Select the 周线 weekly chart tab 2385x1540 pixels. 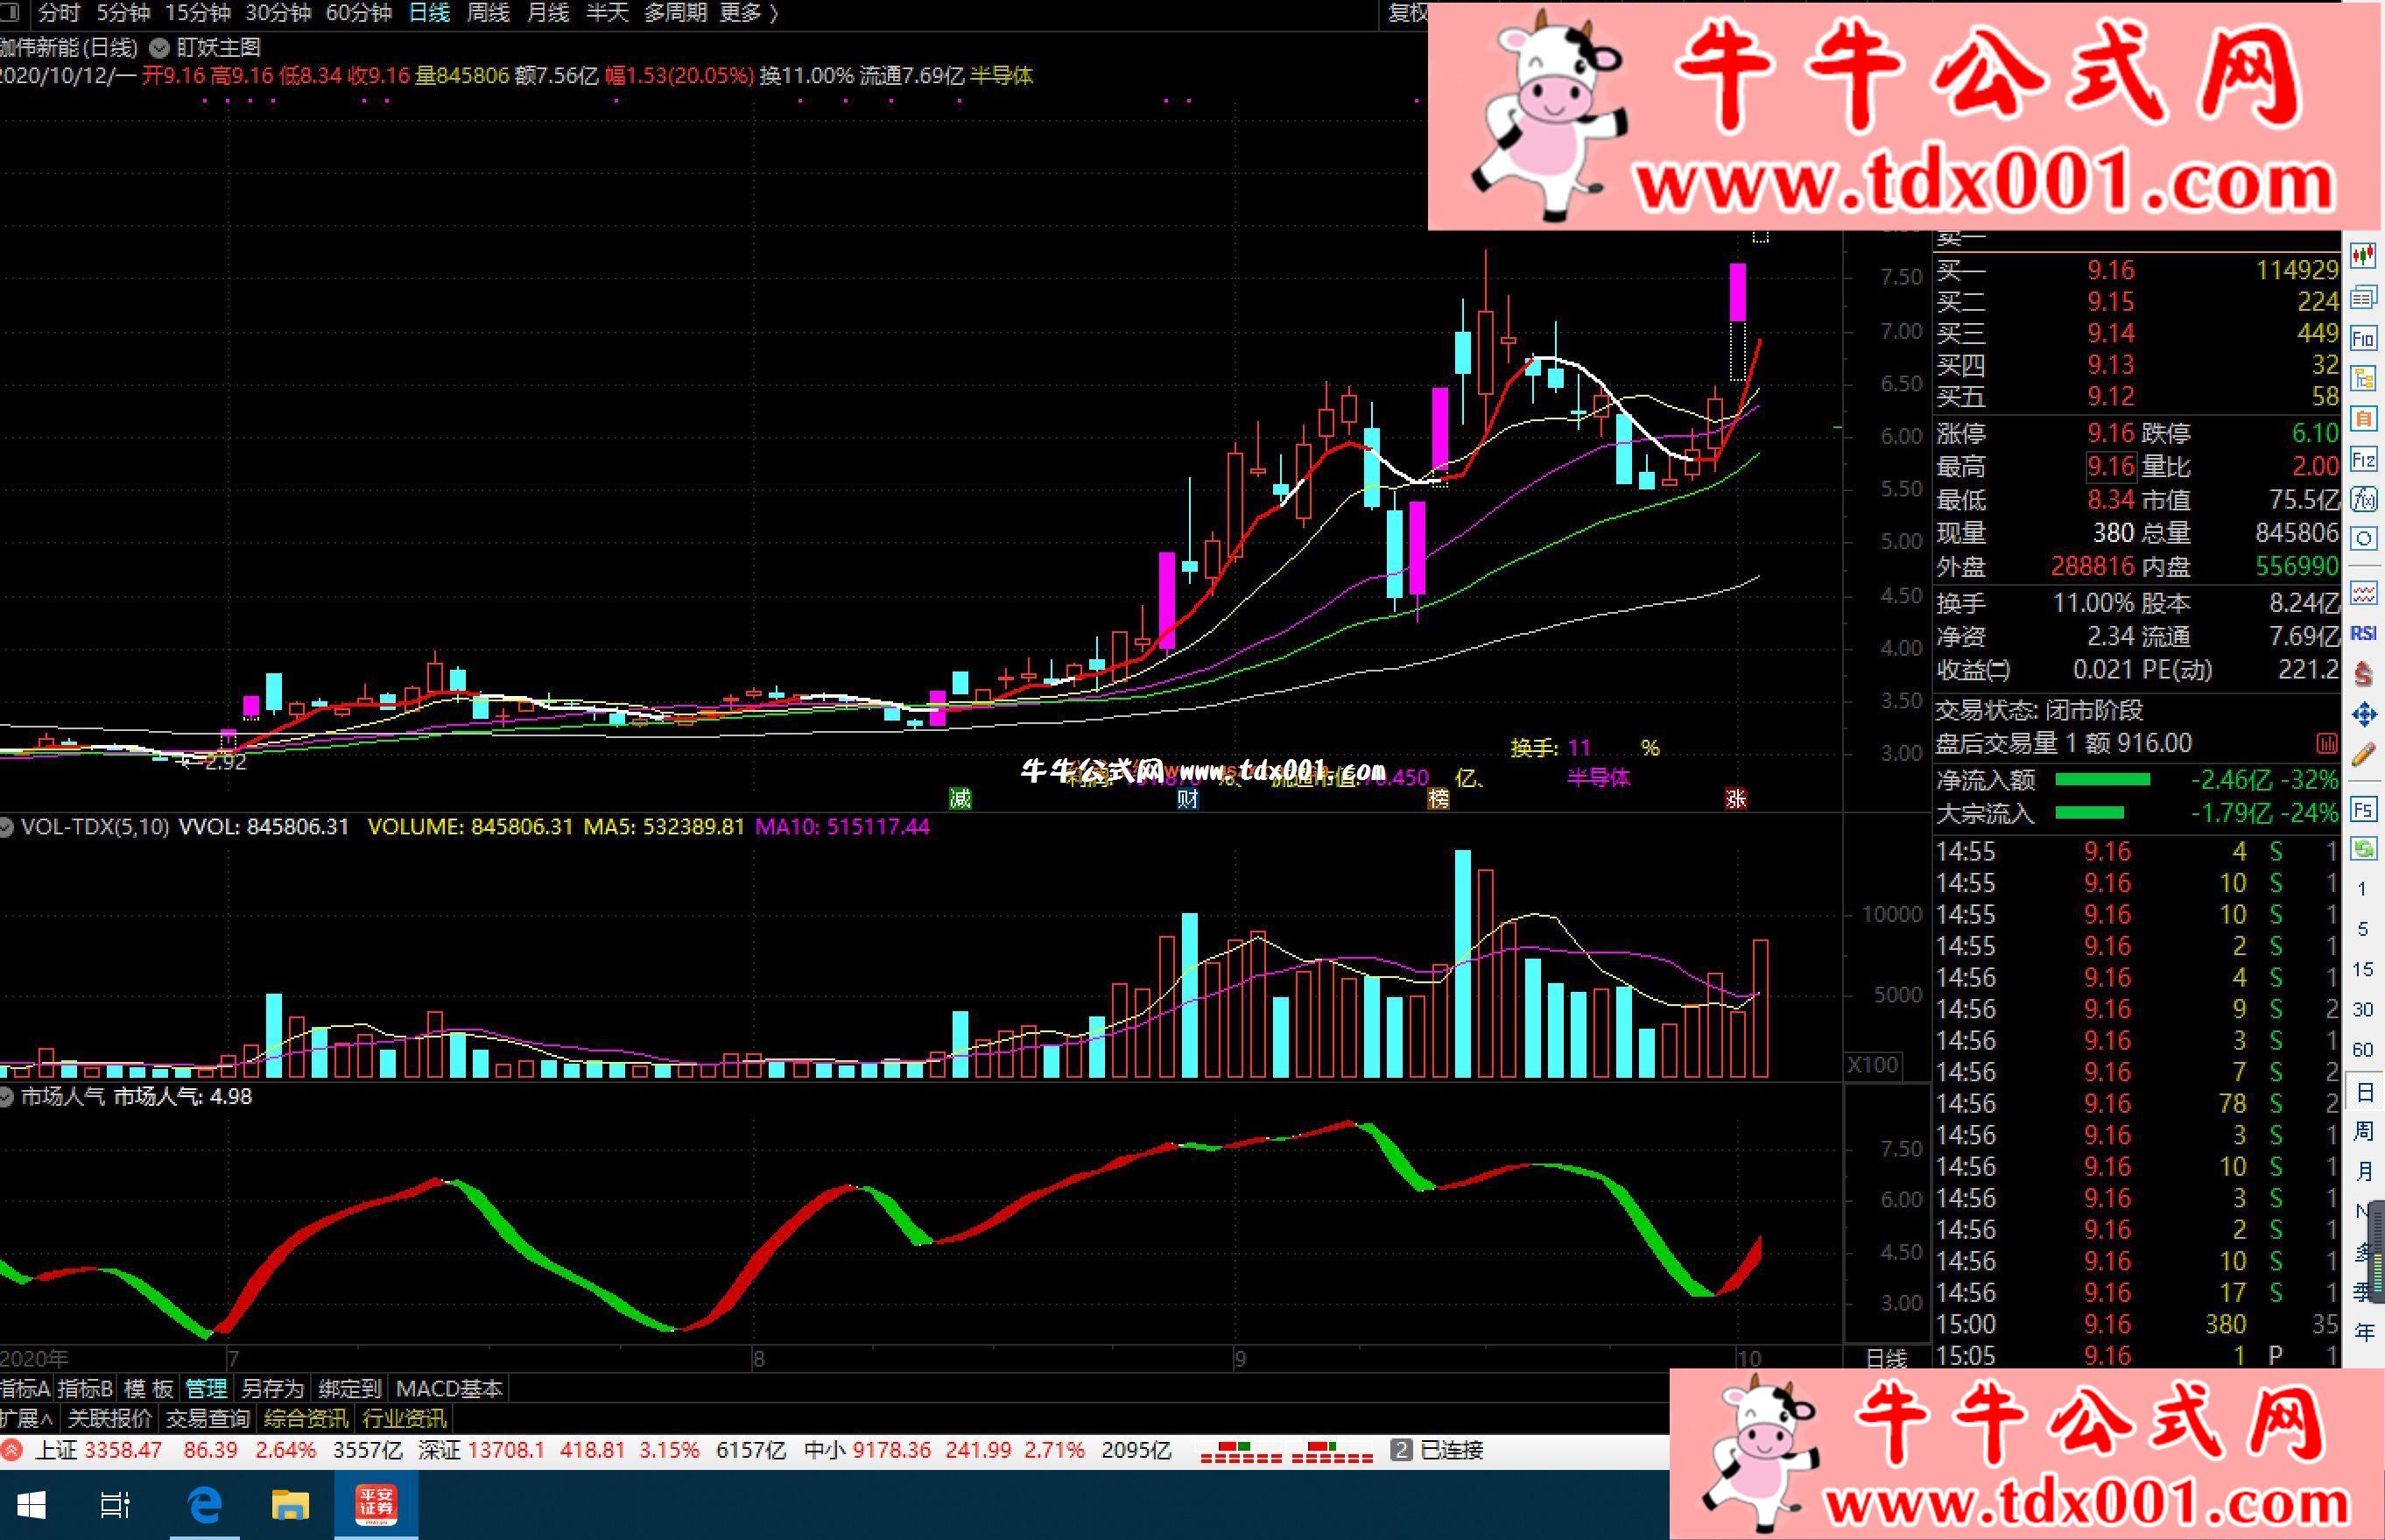488,13
